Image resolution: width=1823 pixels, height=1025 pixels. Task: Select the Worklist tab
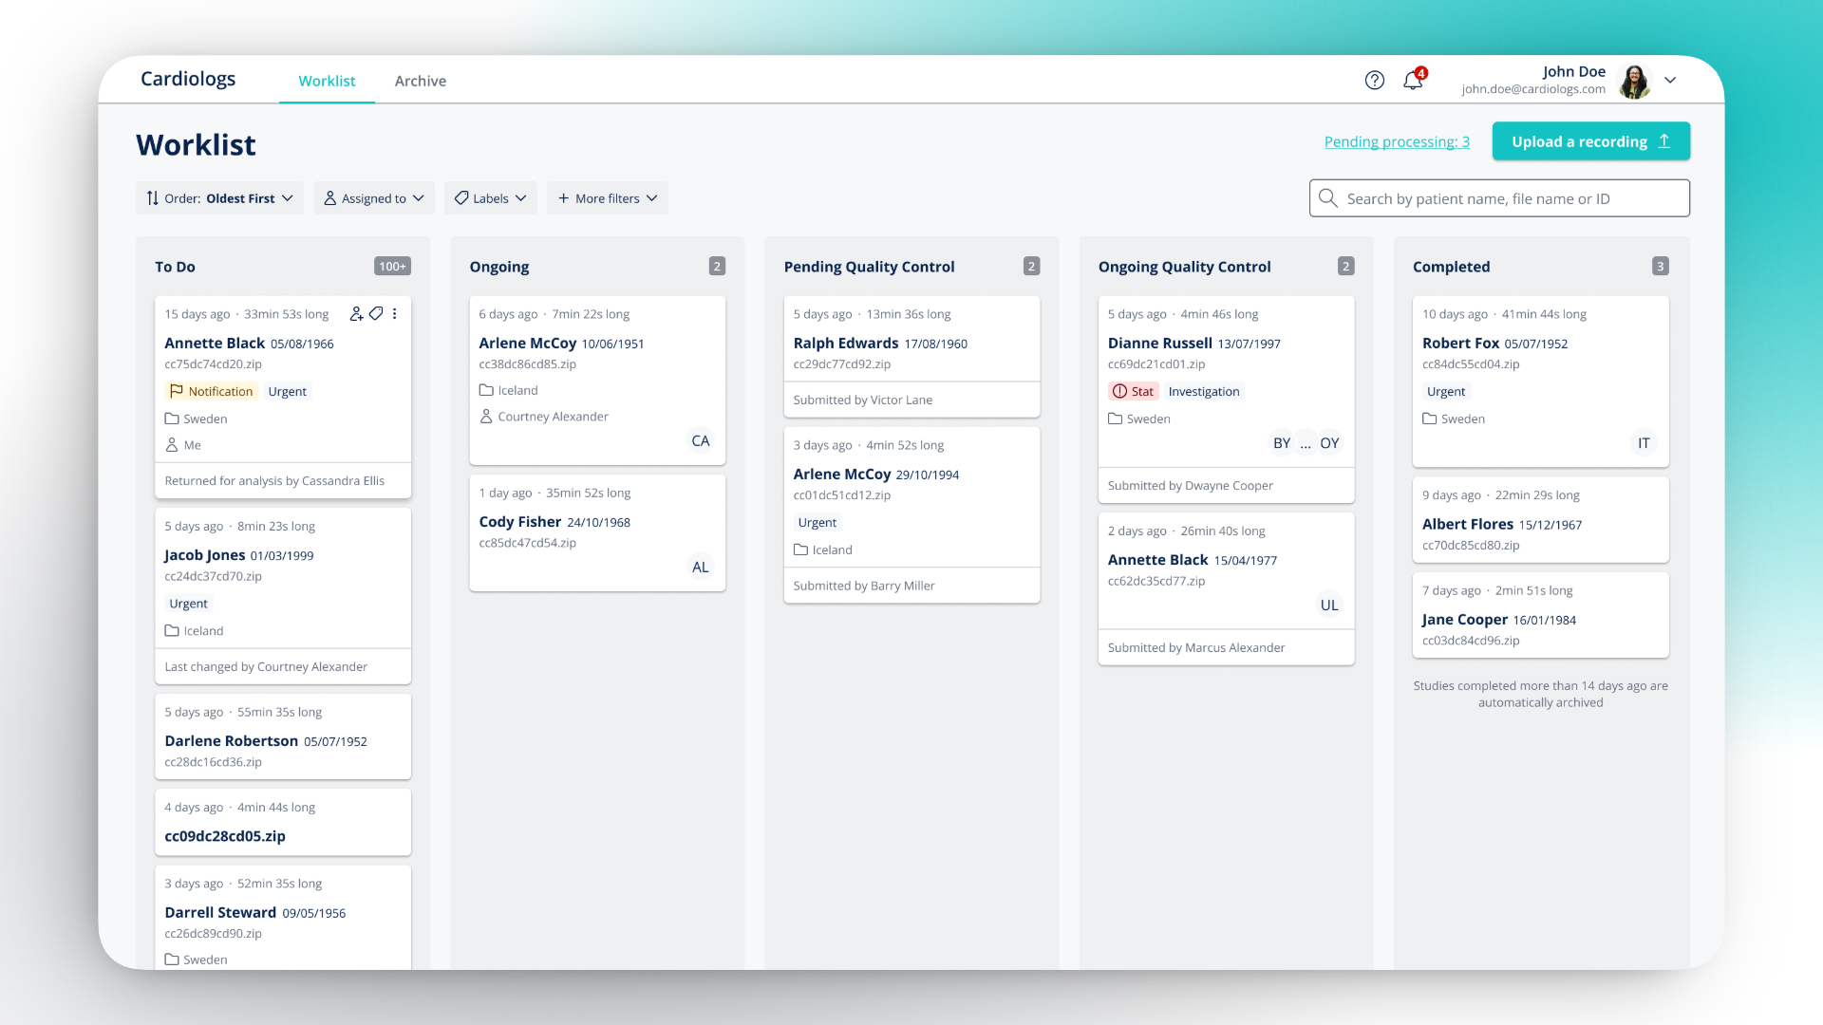tap(327, 81)
